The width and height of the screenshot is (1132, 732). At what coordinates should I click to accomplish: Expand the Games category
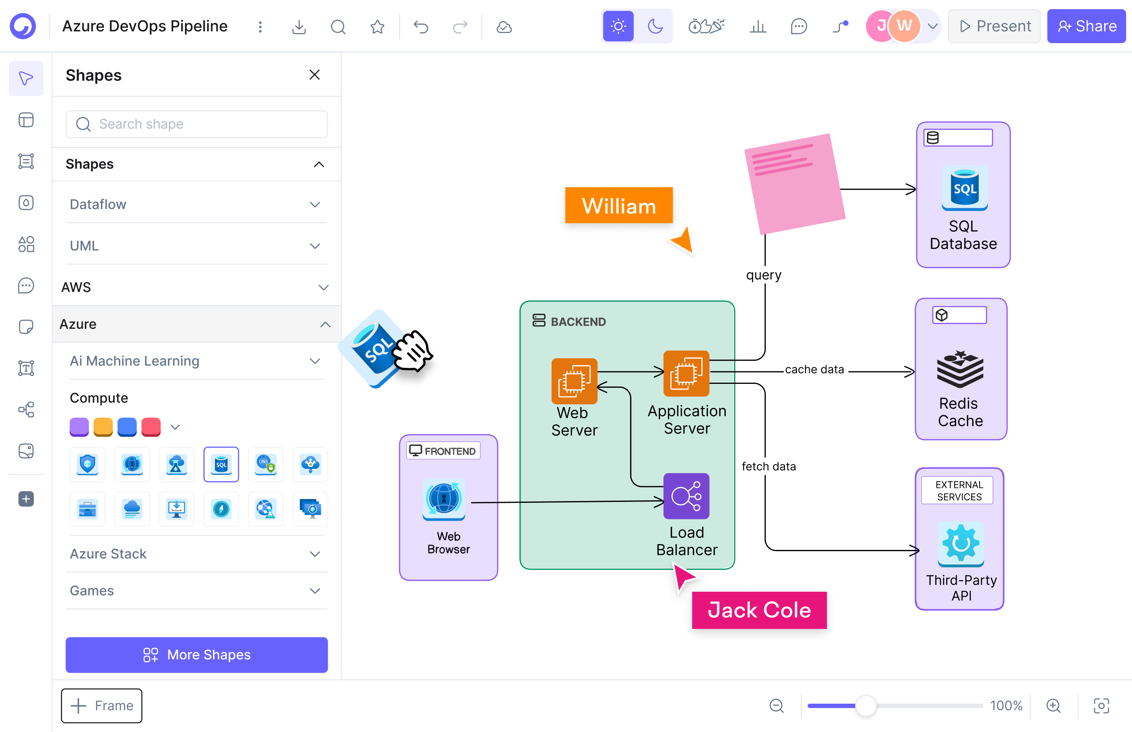[197, 590]
